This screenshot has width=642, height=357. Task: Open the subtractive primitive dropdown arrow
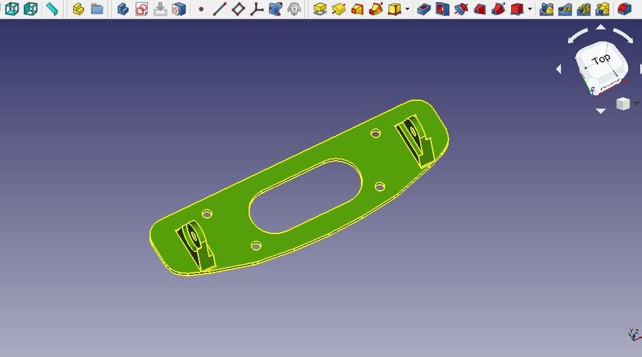530,9
